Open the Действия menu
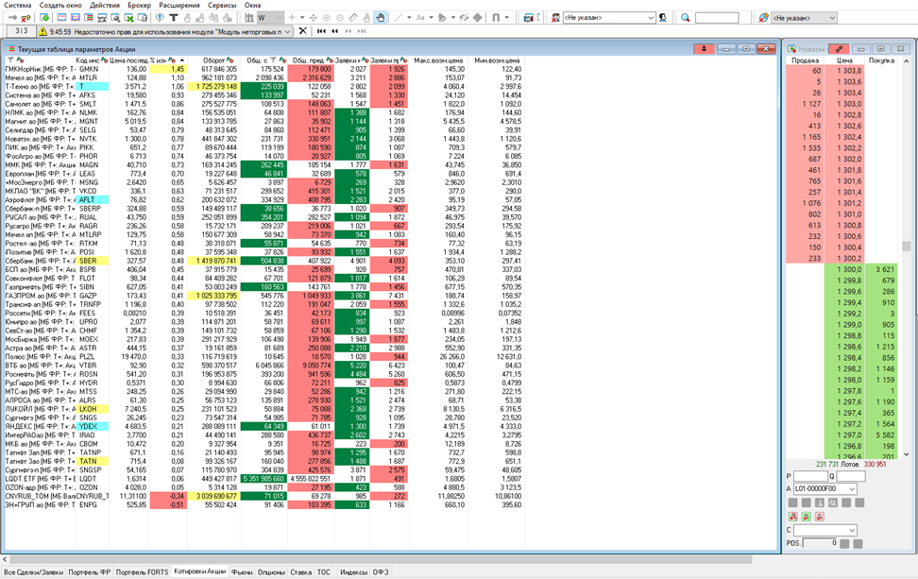This screenshot has width=918, height=579. [105, 5]
